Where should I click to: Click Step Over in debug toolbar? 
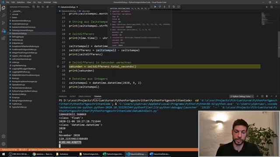160,7
